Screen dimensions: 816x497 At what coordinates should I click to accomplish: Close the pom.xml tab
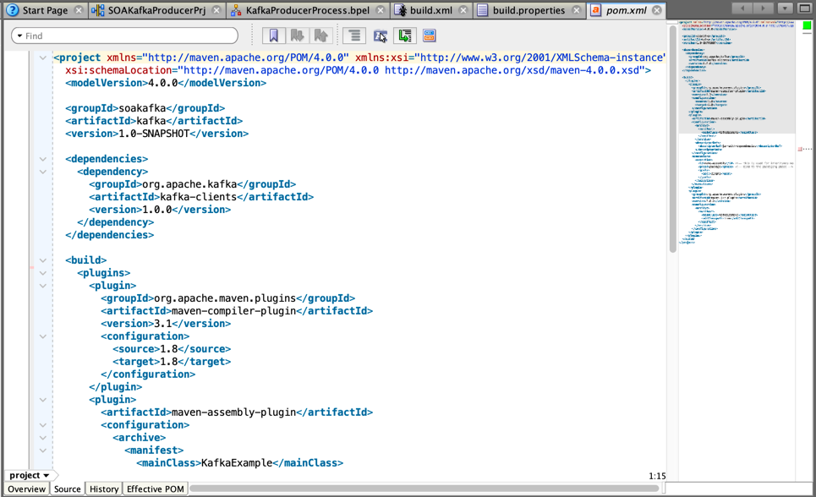[657, 10]
